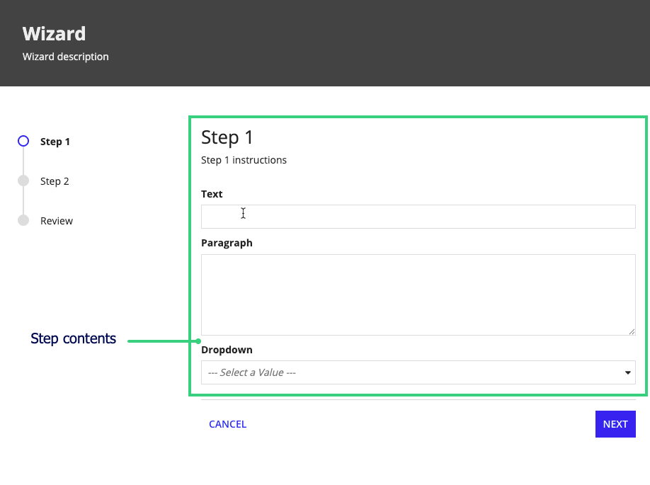Click the Step 1 instructions text

244,160
